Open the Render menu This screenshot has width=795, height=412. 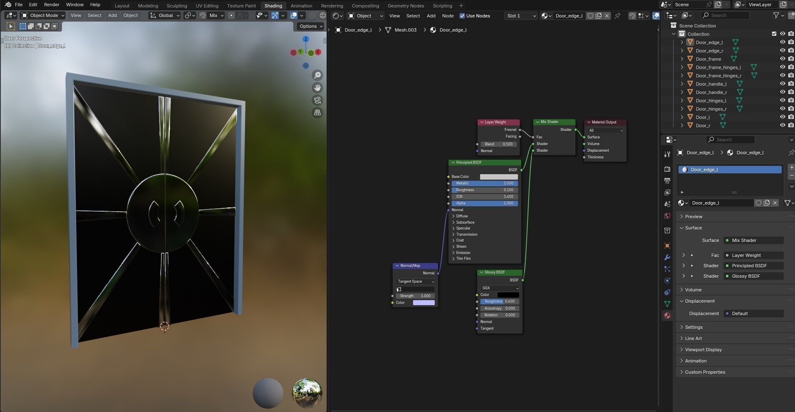pos(52,5)
